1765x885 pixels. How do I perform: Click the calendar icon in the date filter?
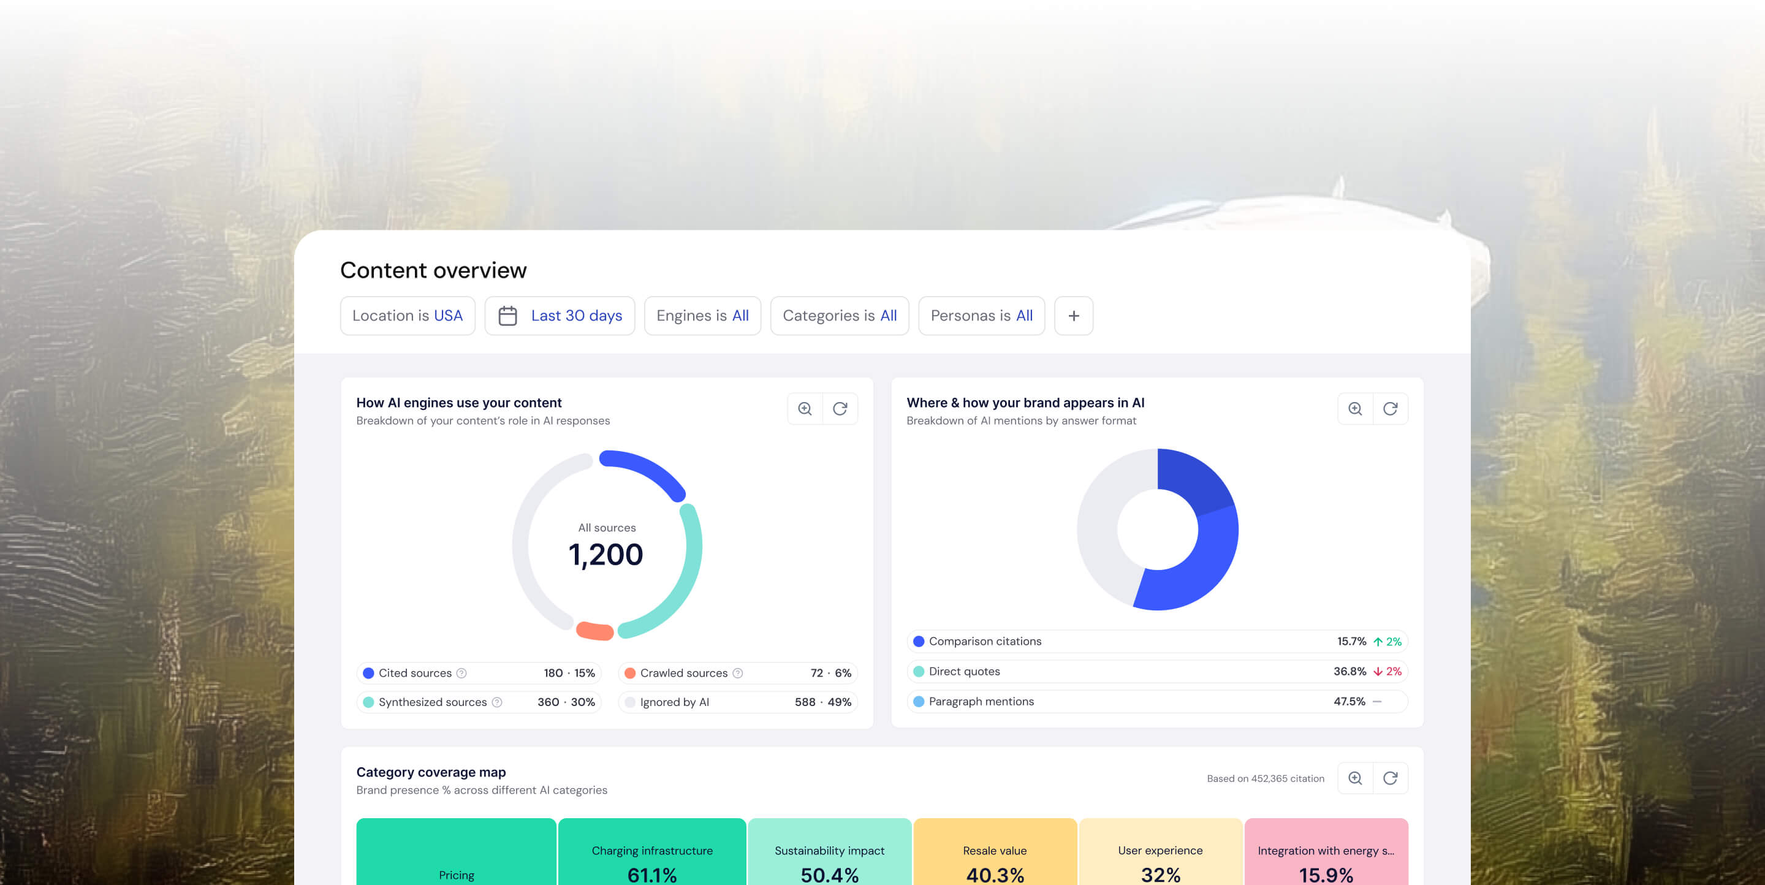510,316
